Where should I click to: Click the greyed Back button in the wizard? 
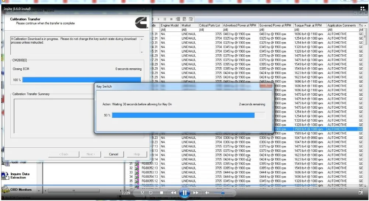pos(63,154)
